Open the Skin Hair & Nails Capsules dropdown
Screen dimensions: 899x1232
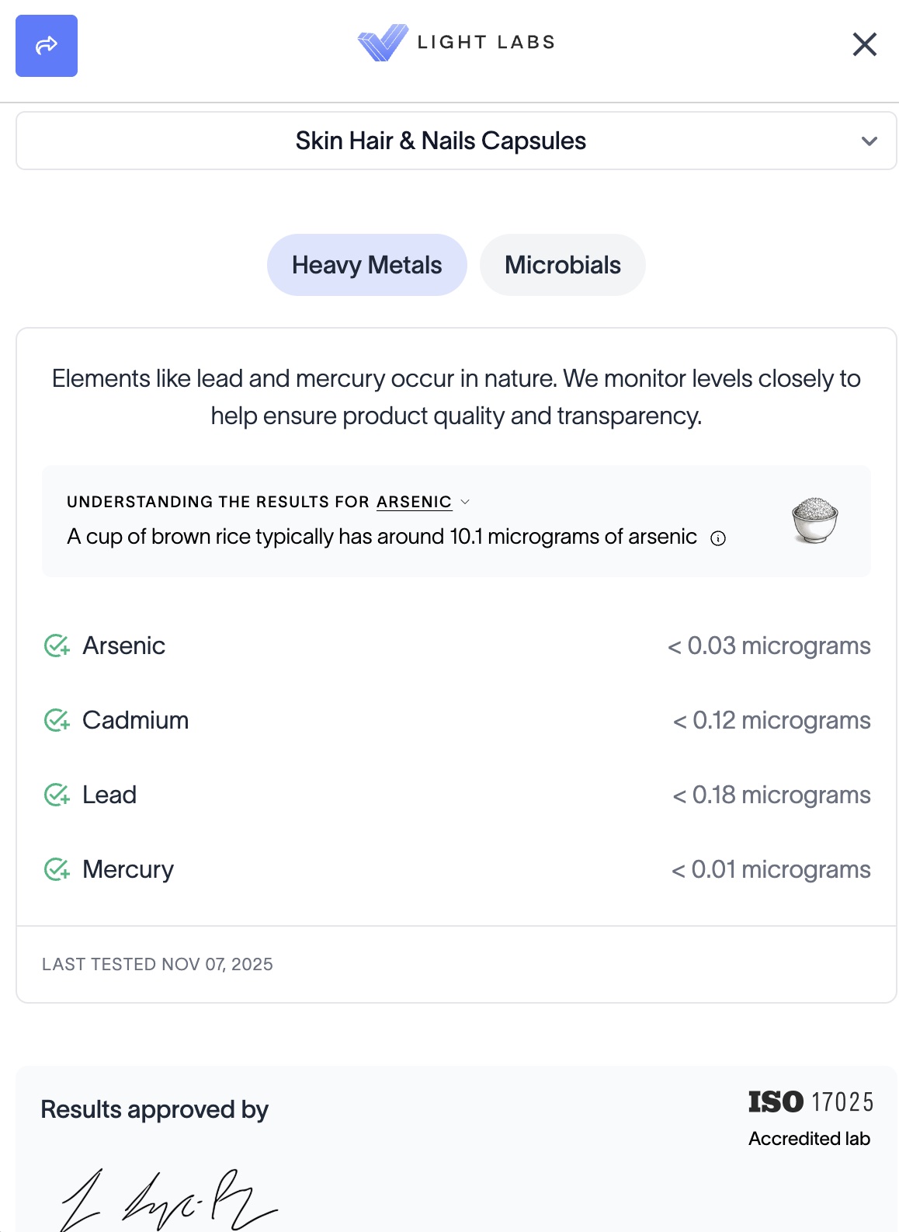click(440, 141)
